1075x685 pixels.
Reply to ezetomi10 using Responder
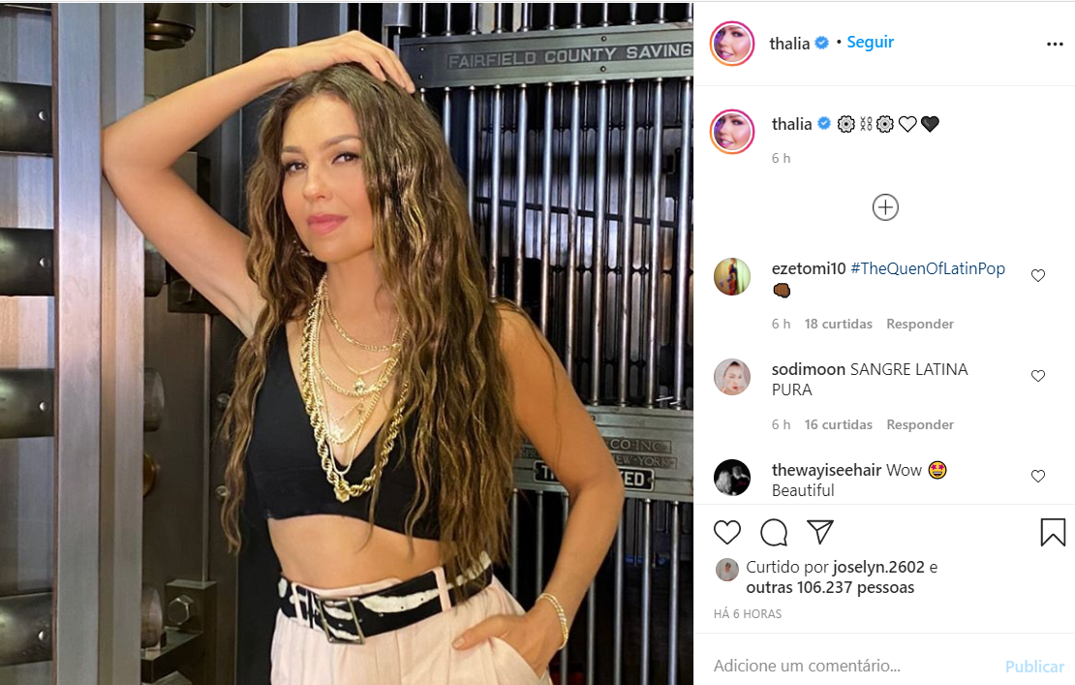tap(919, 324)
